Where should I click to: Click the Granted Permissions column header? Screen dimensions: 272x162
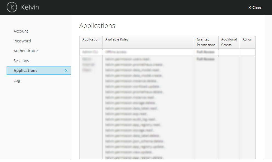tap(206, 42)
